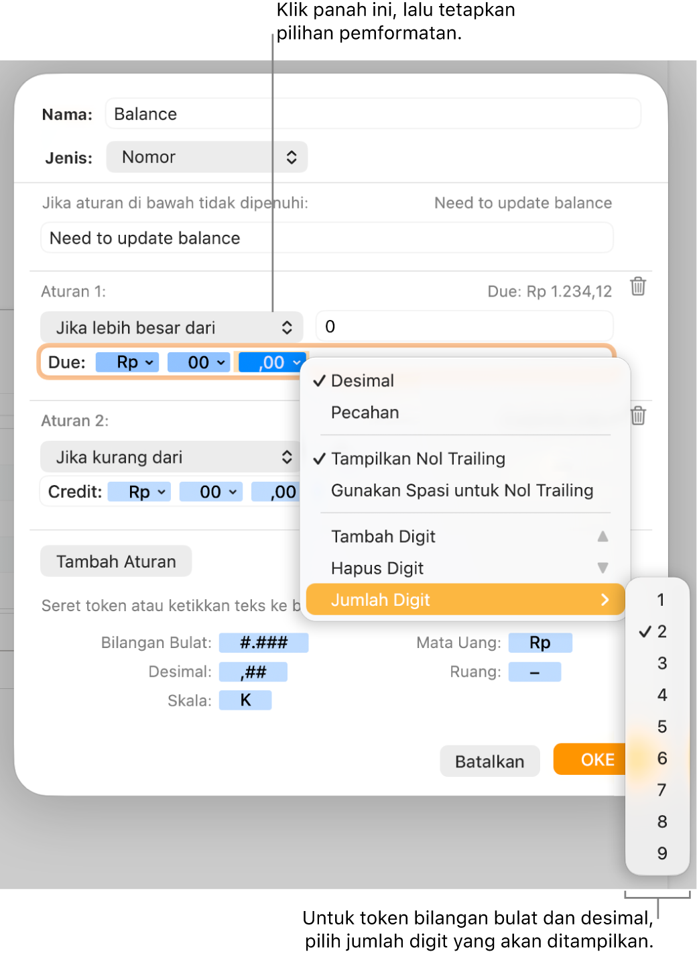Image resolution: width=697 pixels, height=960 pixels.
Task: Open the Jenis Nomor pop-up
Action: (x=207, y=157)
